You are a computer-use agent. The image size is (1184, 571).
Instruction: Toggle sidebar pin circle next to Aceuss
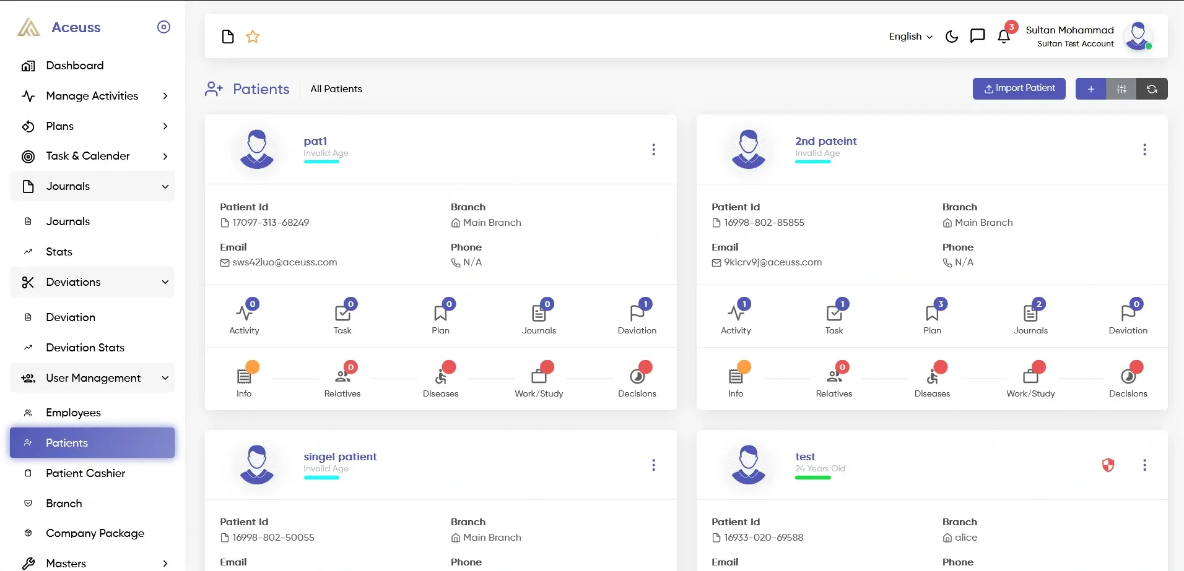(x=163, y=27)
